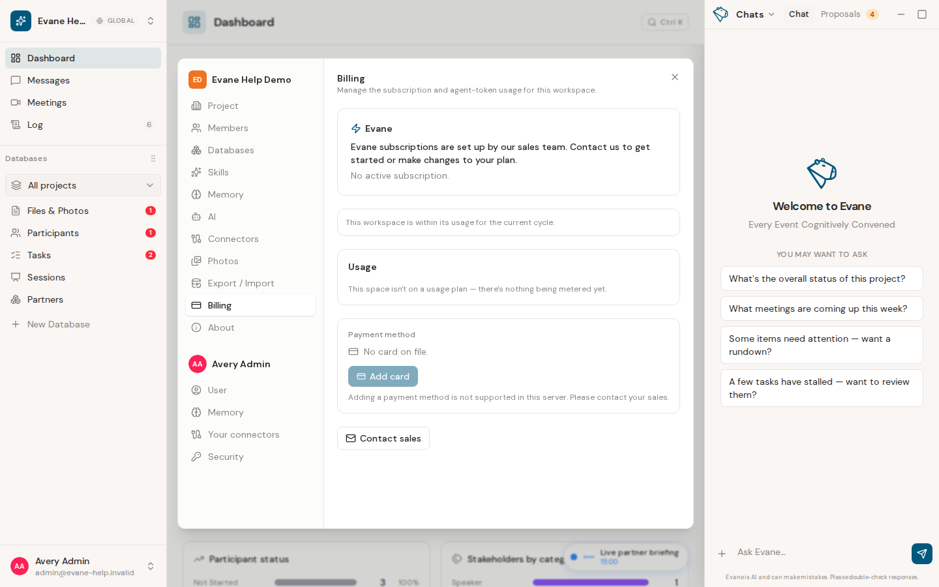Open the Sessions database
The height and width of the screenshot is (587, 939).
(x=83, y=277)
